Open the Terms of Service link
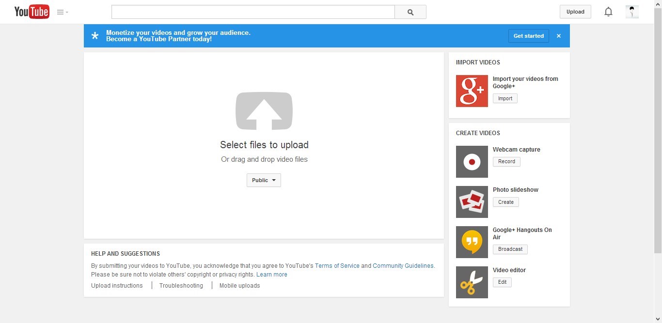 337,266
